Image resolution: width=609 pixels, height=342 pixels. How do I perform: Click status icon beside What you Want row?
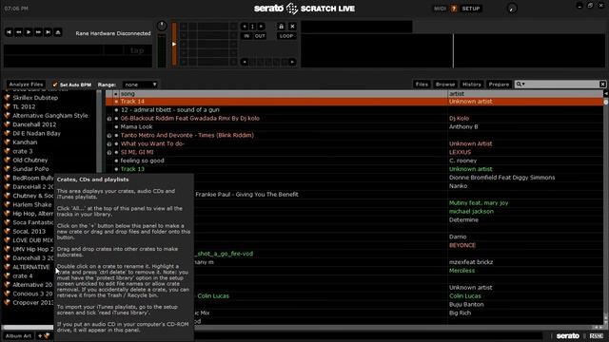(109, 143)
